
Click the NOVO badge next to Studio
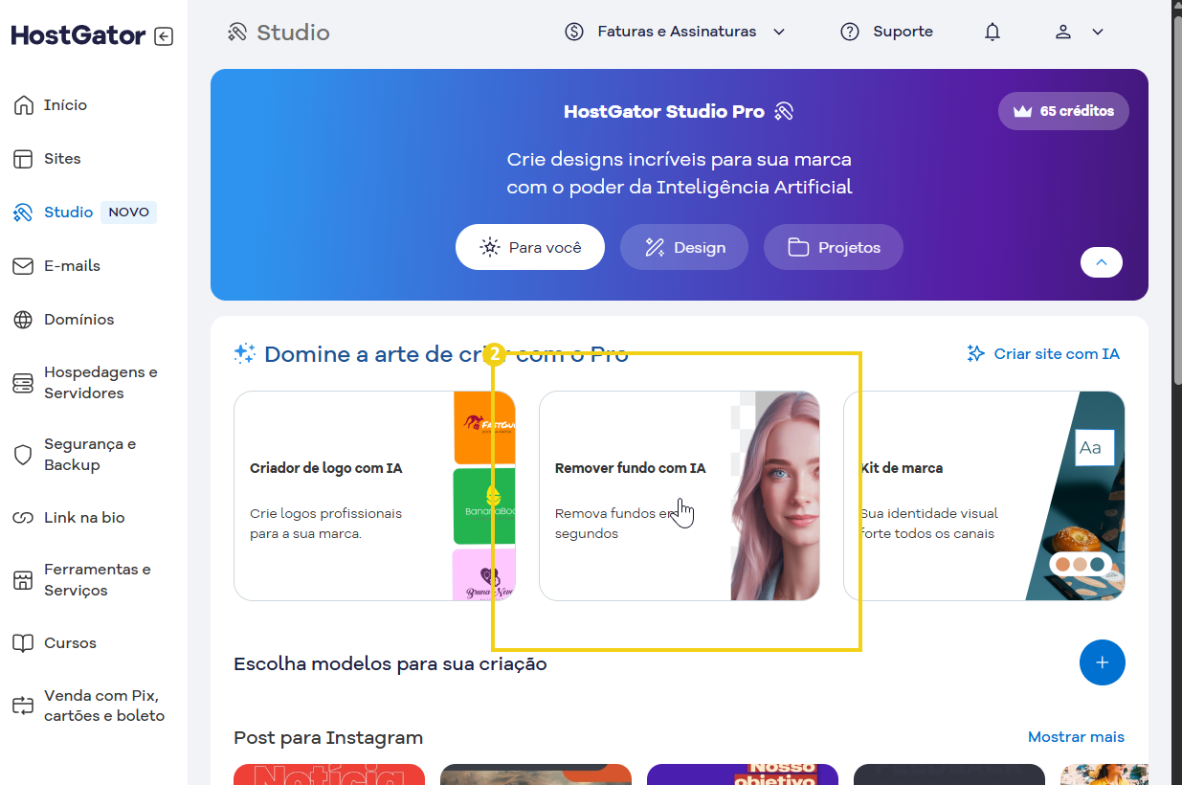[x=128, y=213]
